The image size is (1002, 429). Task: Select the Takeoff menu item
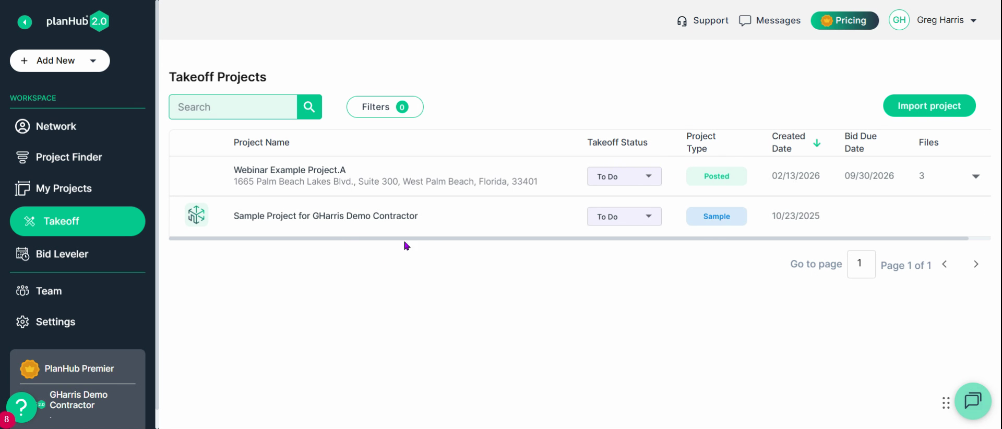click(77, 221)
